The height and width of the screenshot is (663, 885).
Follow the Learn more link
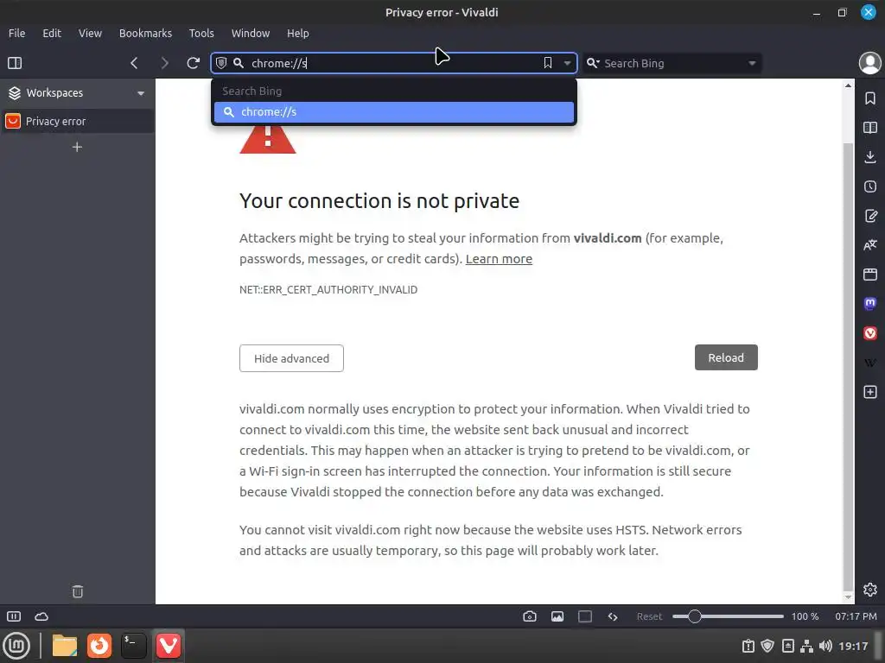pos(499,259)
